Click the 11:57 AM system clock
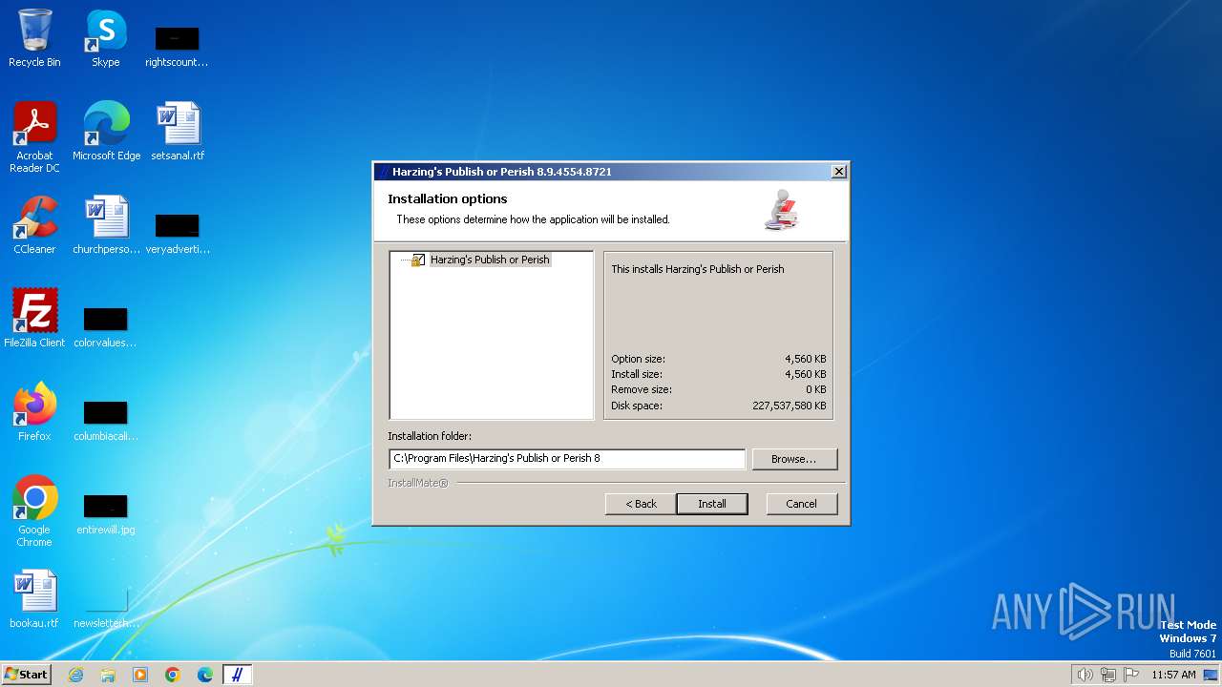Viewport: 1222px width, 687px height. tap(1173, 675)
